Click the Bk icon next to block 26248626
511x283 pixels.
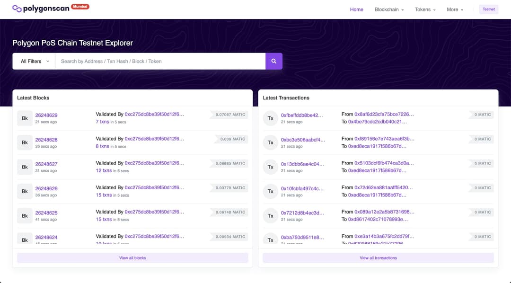[x=25, y=191]
